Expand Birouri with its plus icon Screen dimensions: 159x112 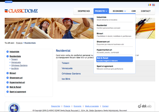[8, 73]
